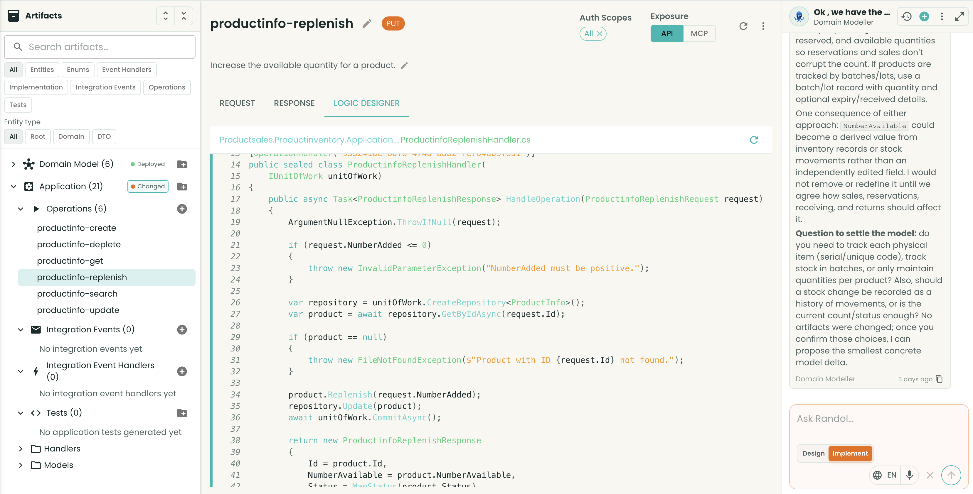
Task: Add a new integration event handler
Action: pos(182,371)
